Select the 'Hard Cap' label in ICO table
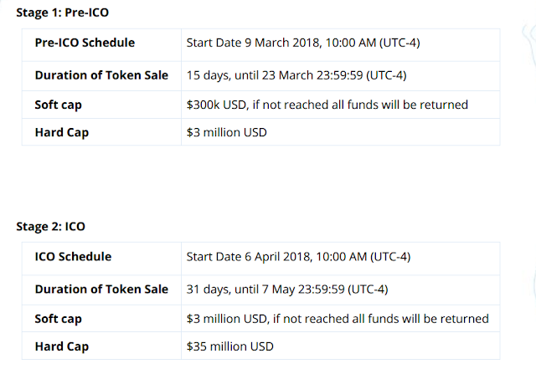 61,346
